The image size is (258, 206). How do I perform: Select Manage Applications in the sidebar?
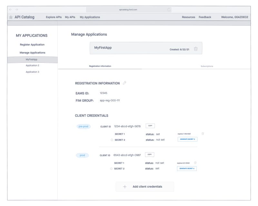33,53
